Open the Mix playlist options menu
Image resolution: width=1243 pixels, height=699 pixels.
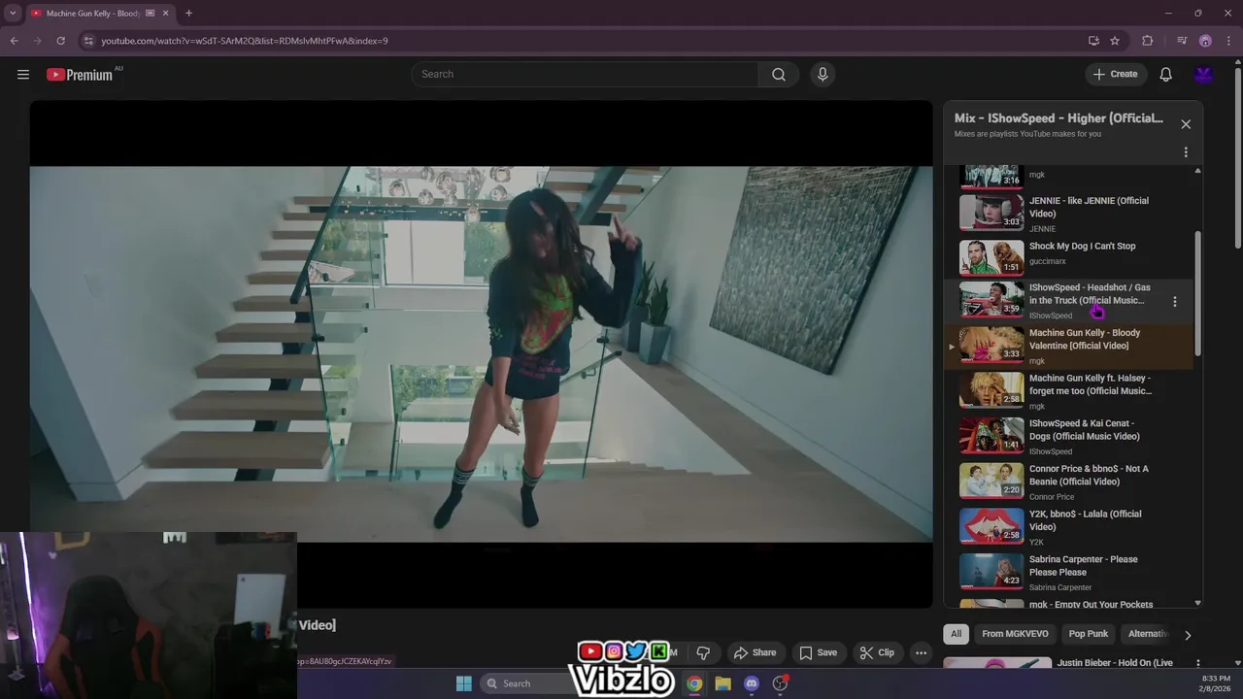click(x=1186, y=152)
